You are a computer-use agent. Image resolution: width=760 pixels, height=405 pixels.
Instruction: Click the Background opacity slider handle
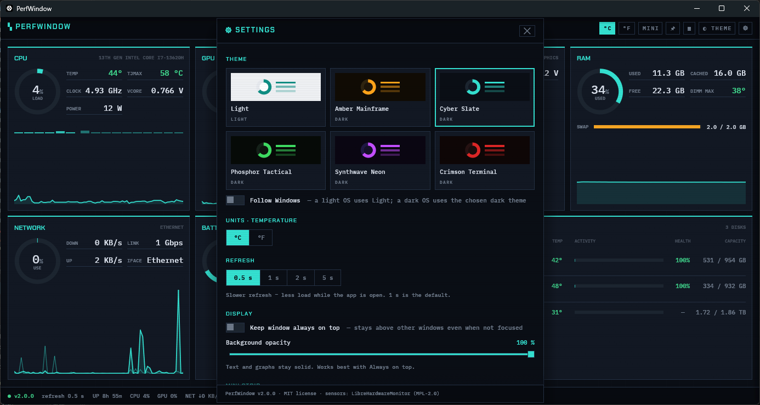point(531,354)
